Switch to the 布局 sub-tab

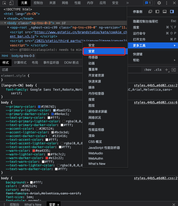35,63
